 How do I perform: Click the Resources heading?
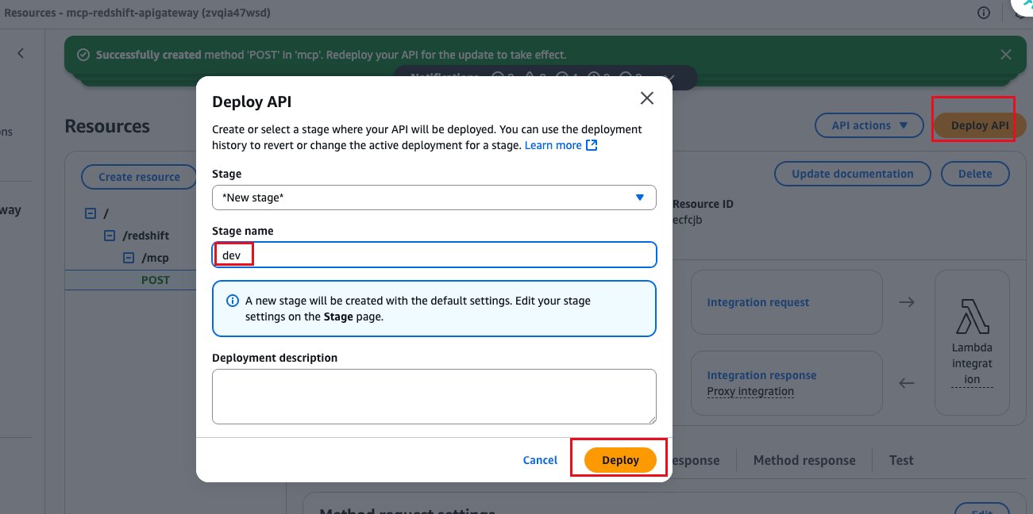[x=107, y=126]
